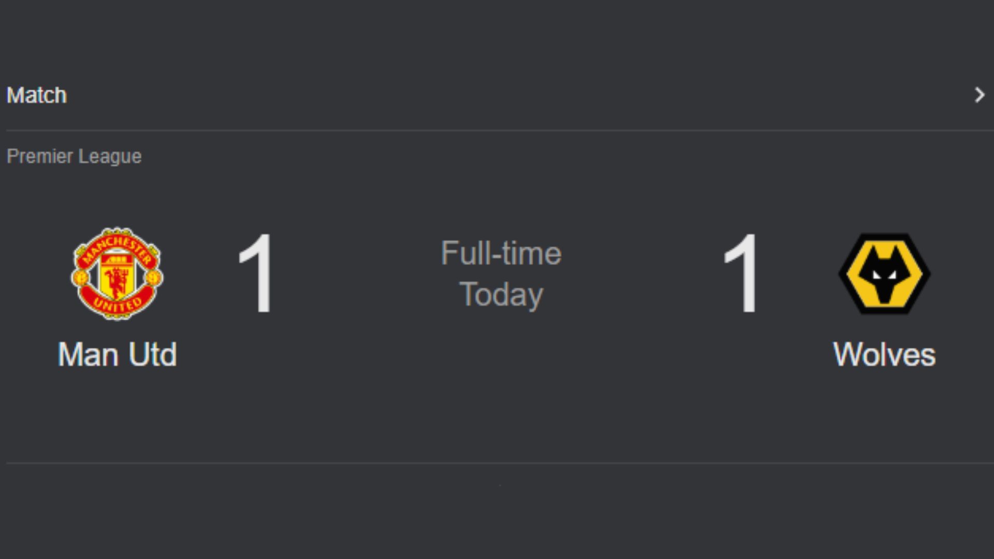This screenshot has width=994, height=559.
Task: Click the Full-time match status
Action: [501, 253]
